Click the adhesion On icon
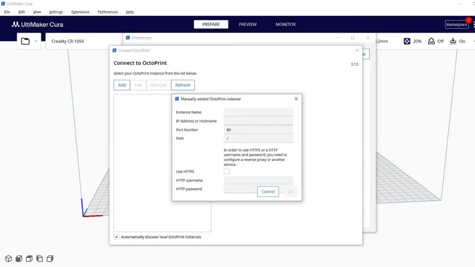Image resolution: width=475 pixels, height=267 pixels. click(453, 41)
